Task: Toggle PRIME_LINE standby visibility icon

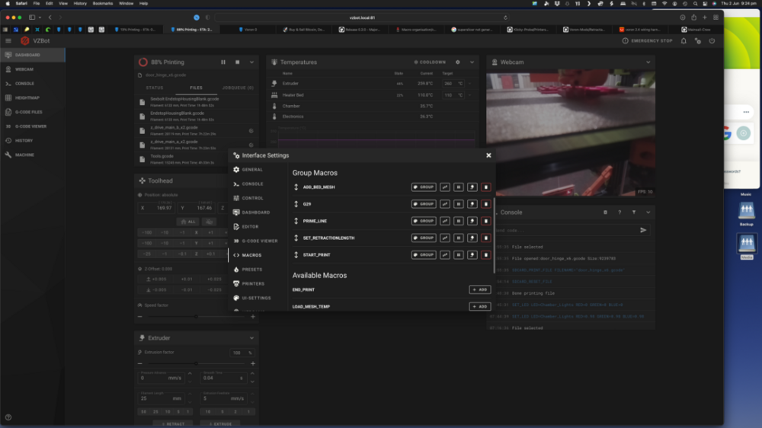Action: (x=445, y=221)
